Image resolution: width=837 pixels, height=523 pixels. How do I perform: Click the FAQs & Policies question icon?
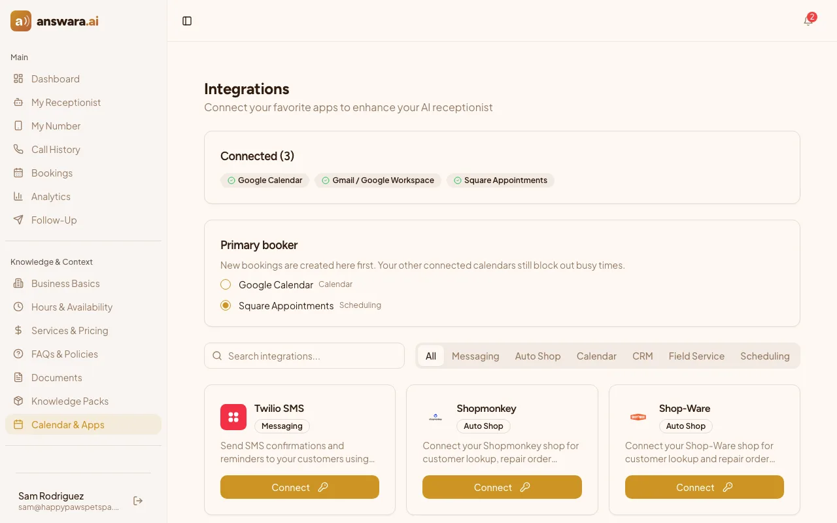[18, 354]
